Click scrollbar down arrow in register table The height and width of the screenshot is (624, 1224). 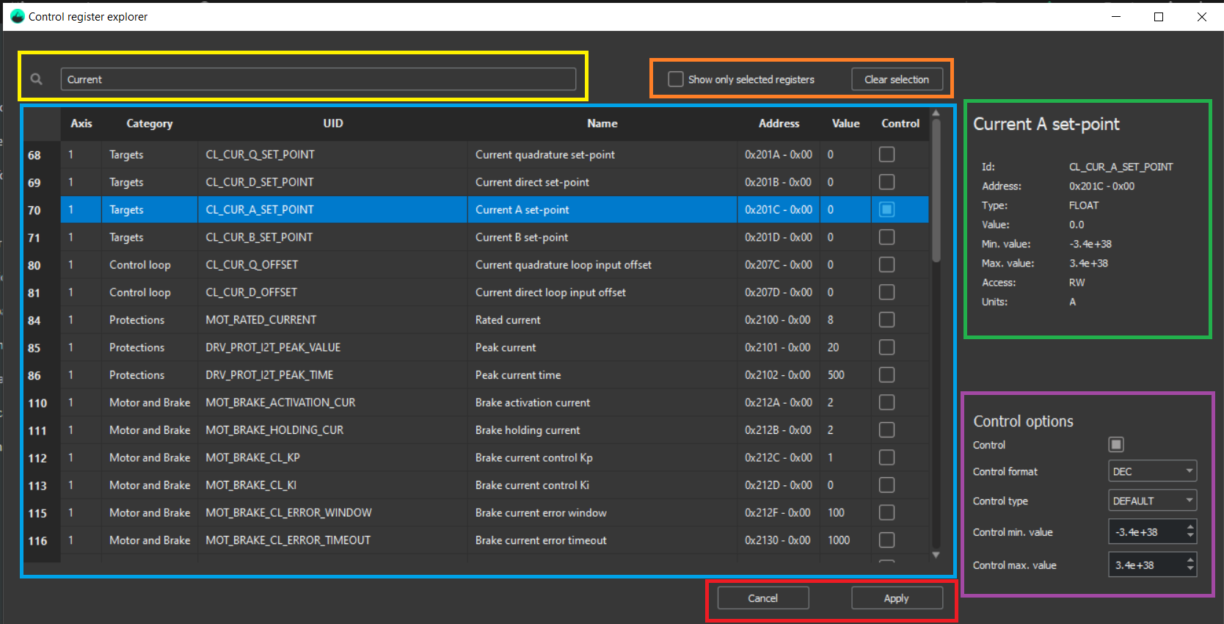point(936,555)
